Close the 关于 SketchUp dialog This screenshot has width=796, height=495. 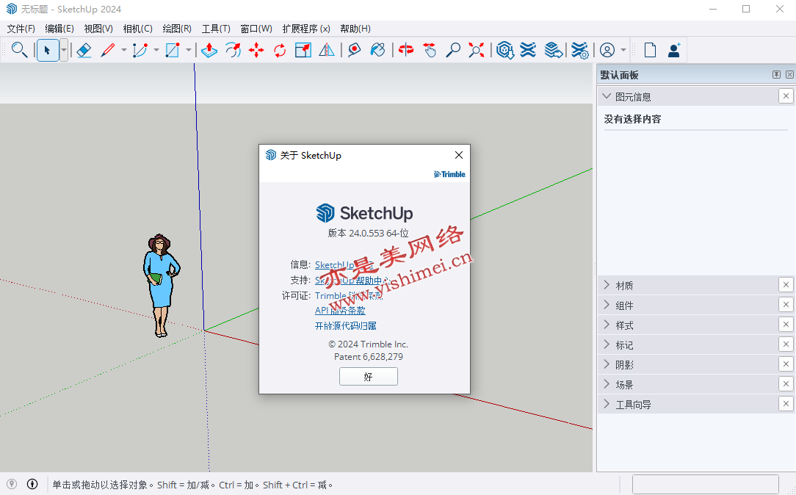458,155
